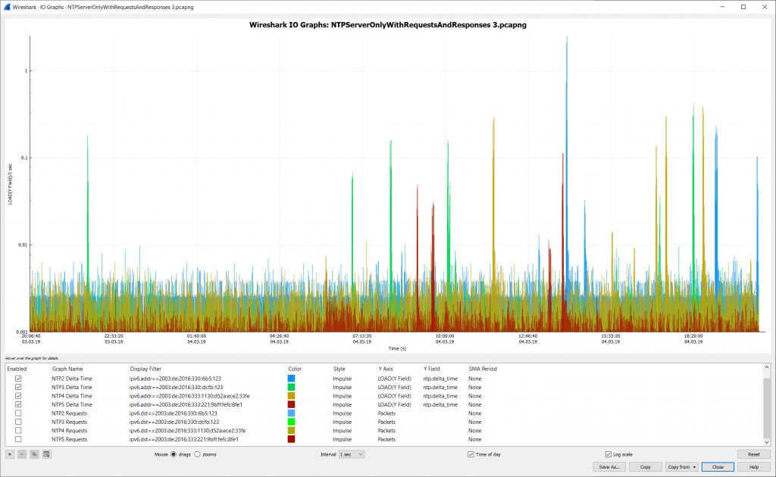Select the mouse 'drags' radio option
This screenshot has width=776, height=477.
coord(174,454)
